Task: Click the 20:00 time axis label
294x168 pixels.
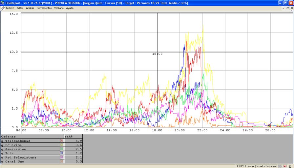Action: 179,130
